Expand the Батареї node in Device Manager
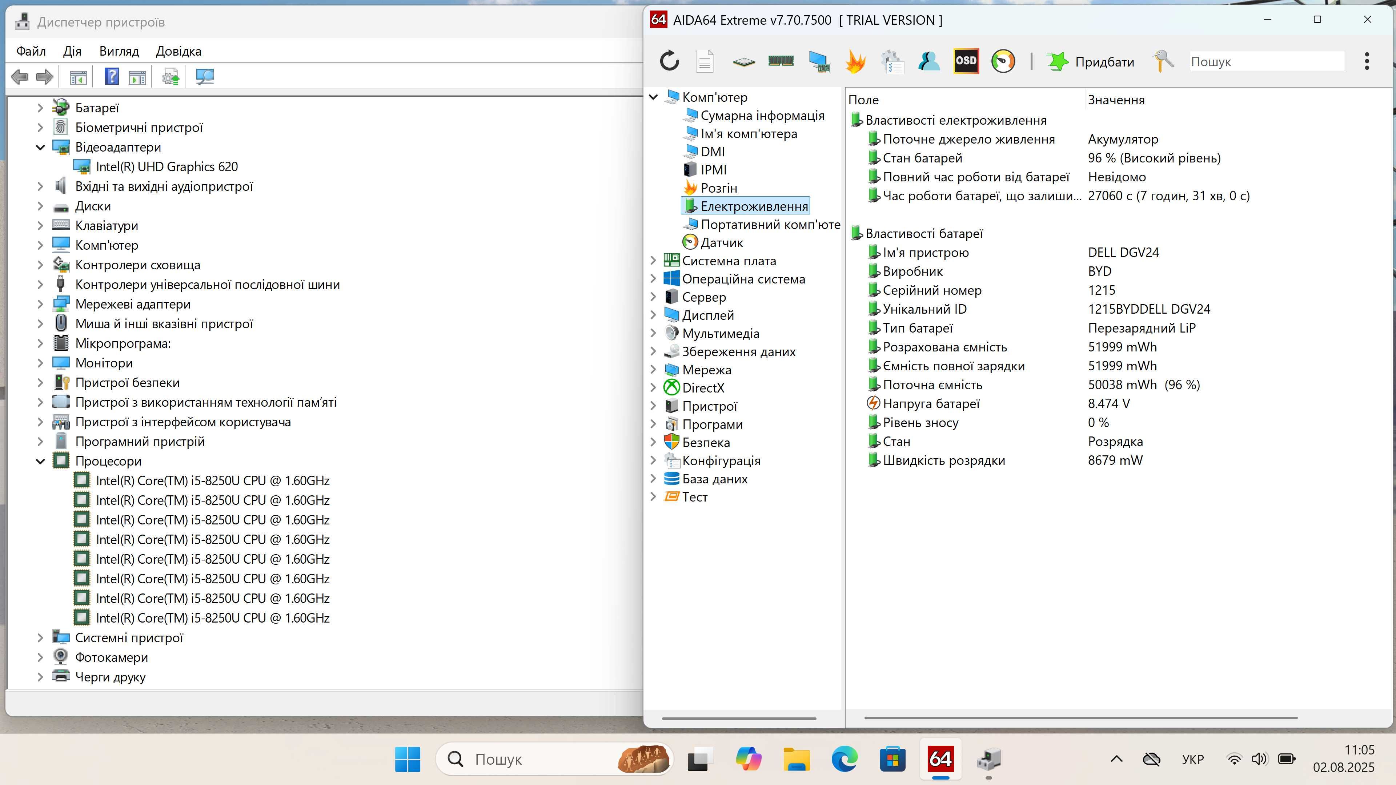This screenshot has height=785, width=1396. click(40, 108)
